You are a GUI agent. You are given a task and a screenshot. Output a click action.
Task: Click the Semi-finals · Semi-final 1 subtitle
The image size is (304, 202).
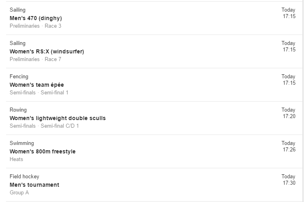tap(39, 93)
